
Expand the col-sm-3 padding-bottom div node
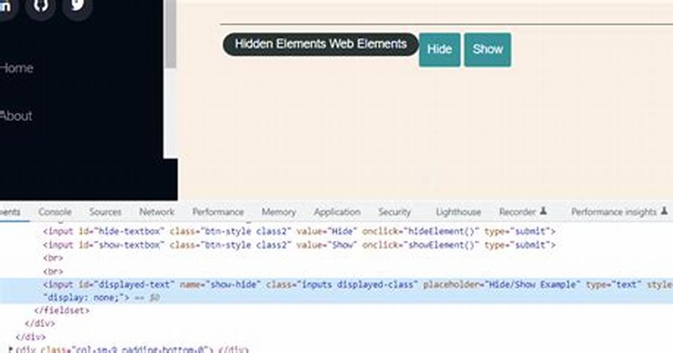click(11, 349)
